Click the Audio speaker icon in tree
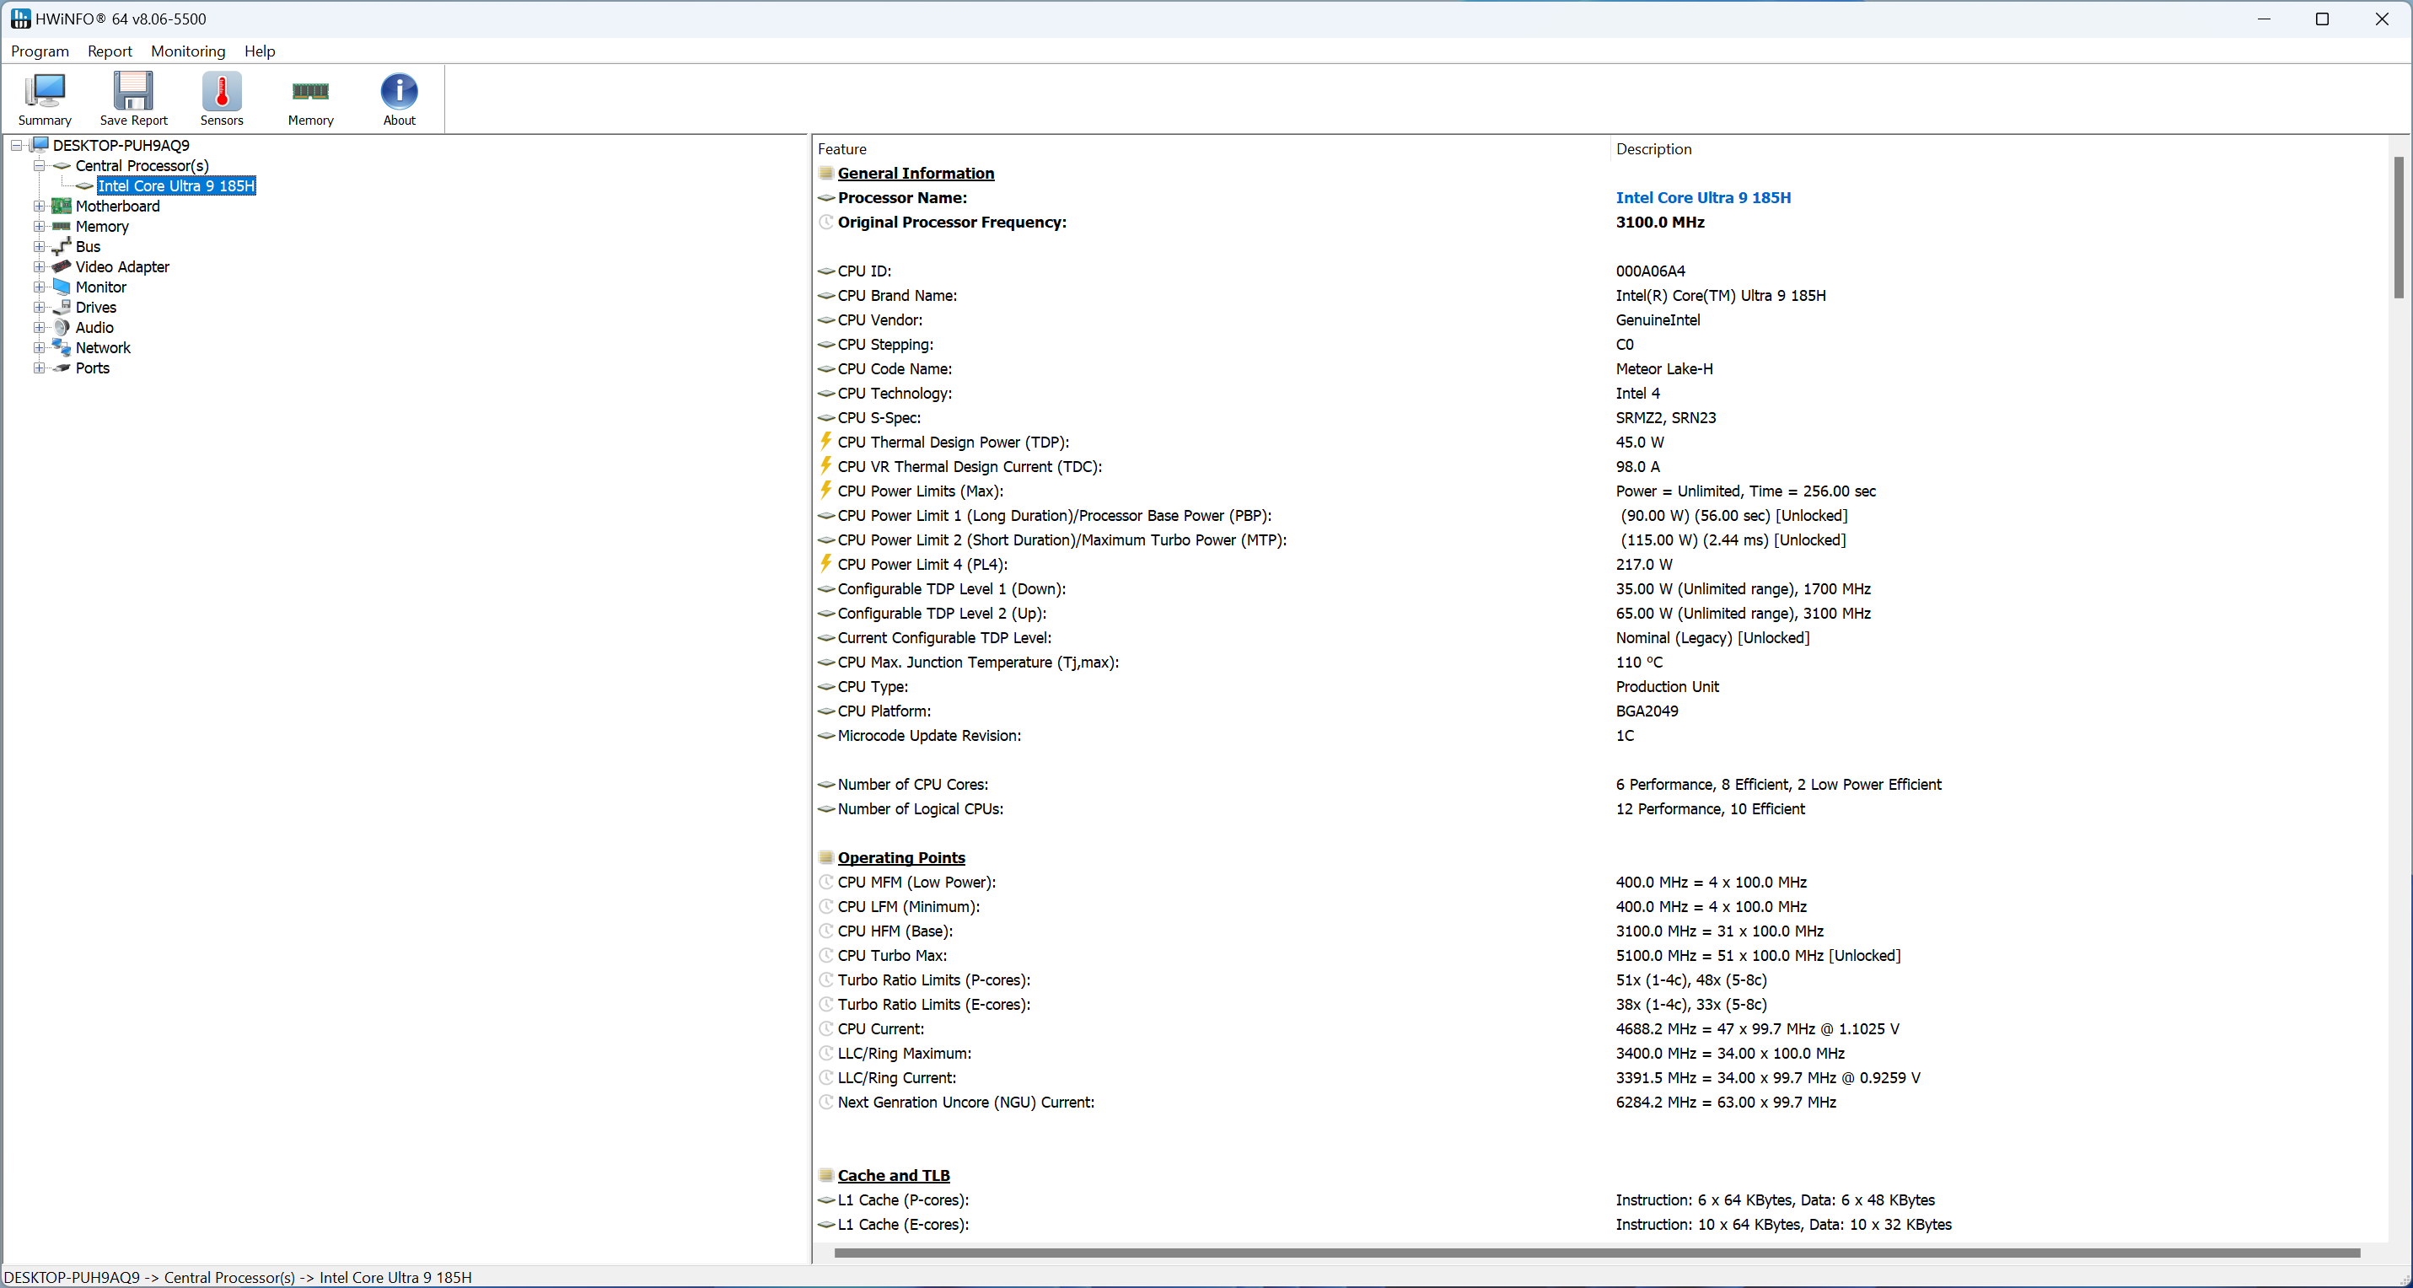The height and width of the screenshot is (1288, 2413). tap(62, 327)
